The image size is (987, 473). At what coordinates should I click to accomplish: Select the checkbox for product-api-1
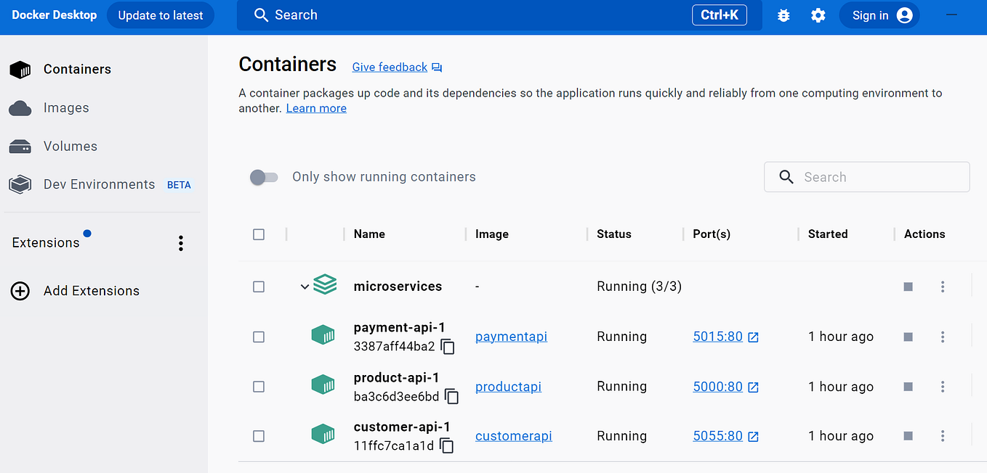click(259, 387)
